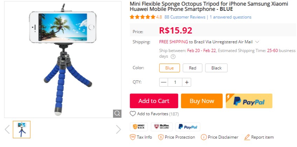Expand the shipping method dropdown arrow
Image resolution: width=297 pixels, height=147 pixels.
pyautogui.click(x=257, y=42)
